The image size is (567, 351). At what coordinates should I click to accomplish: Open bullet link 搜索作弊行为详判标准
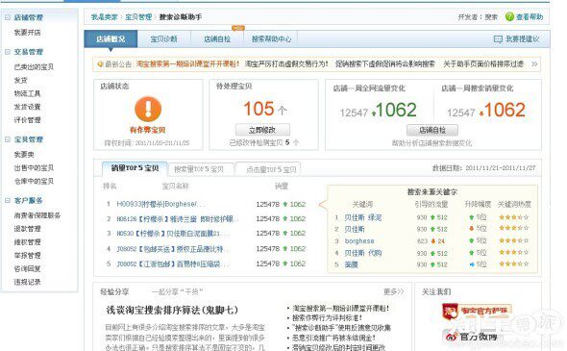(x=327, y=318)
